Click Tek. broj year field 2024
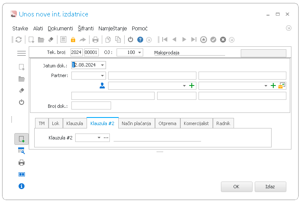Viewport: 302px width, 203px height. pyautogui.click(x=76, y=52)
